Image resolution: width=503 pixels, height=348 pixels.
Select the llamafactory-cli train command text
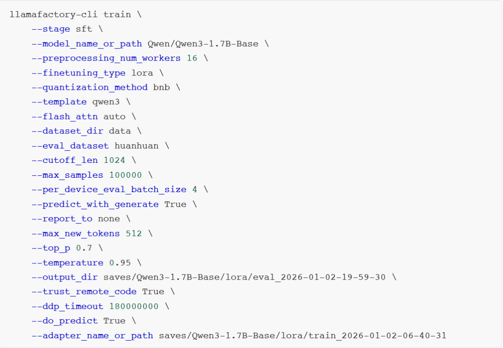70,14
